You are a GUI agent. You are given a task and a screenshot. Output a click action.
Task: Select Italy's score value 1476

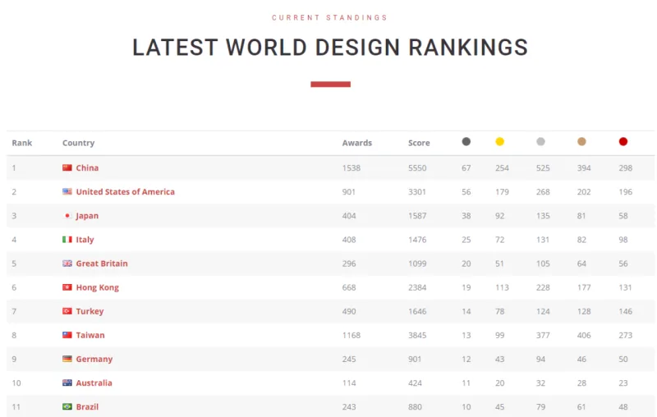pyautogui.click(x=417, y=240)
